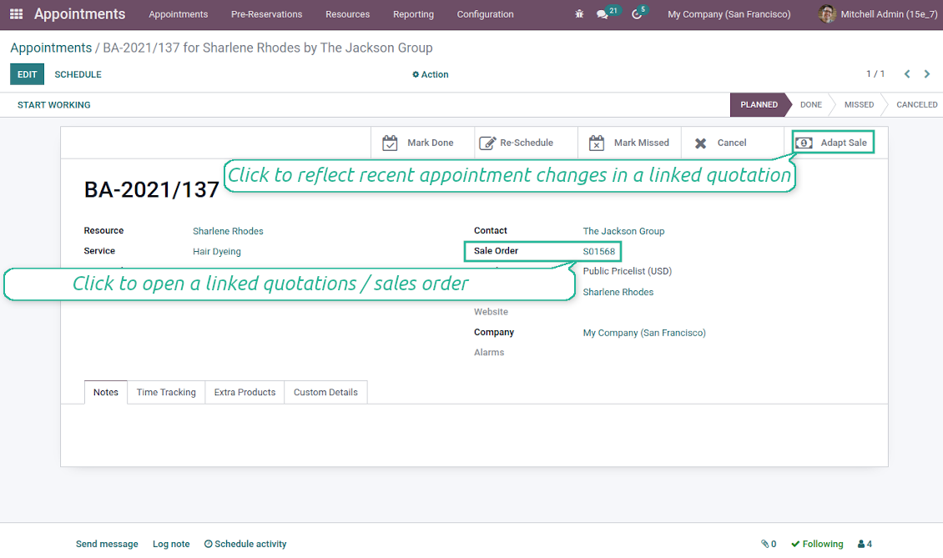Click START WORKING button
Screen dimensions: 943x558
click(x=54, y=104)
